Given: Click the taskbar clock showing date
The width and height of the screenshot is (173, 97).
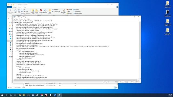Looking at the screenshot, I should click(170, 95).
